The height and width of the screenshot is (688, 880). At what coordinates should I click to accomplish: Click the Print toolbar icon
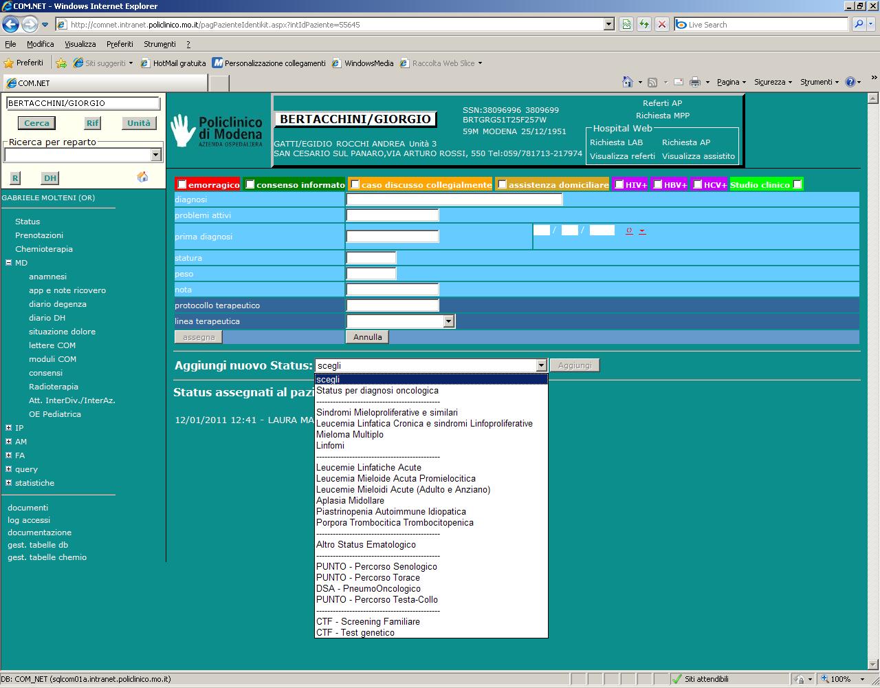click(x=695, y=82)
